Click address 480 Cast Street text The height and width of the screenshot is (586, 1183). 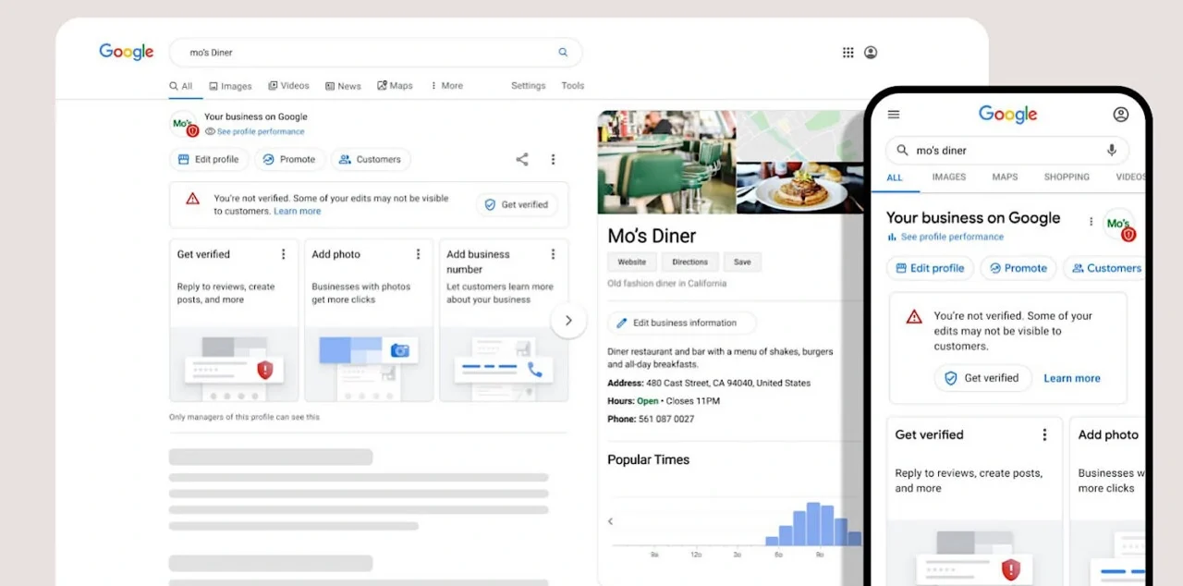(x=728, y=383)
